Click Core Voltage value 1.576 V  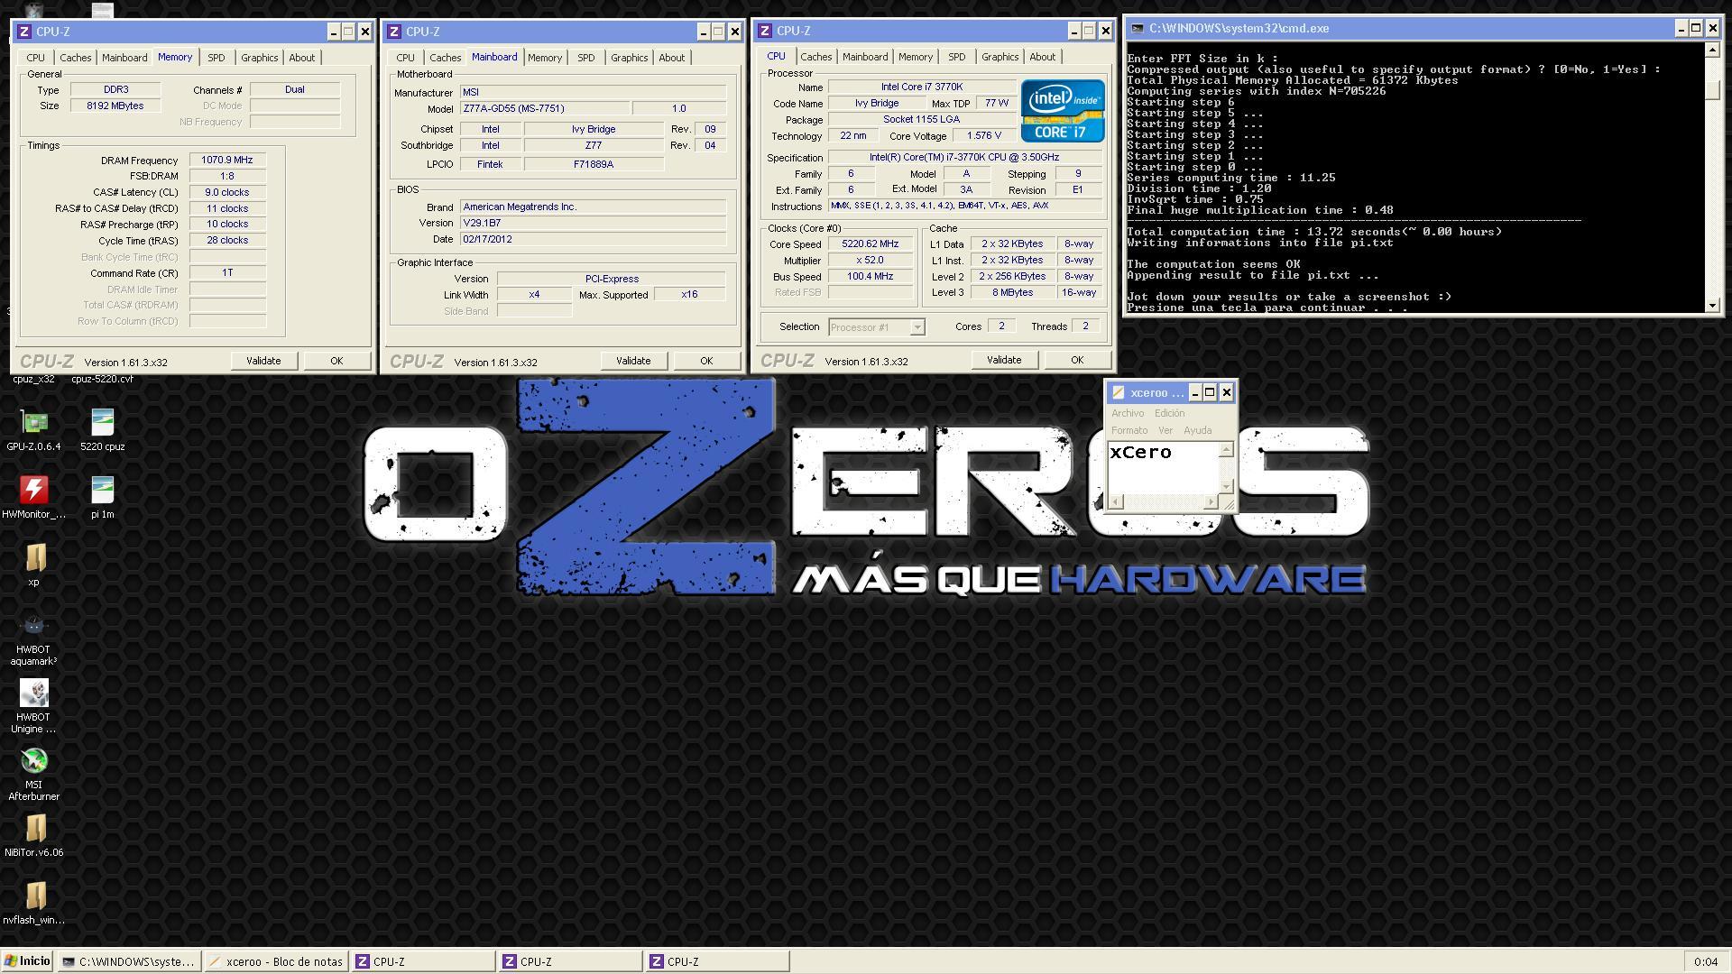tap(983, 136)
